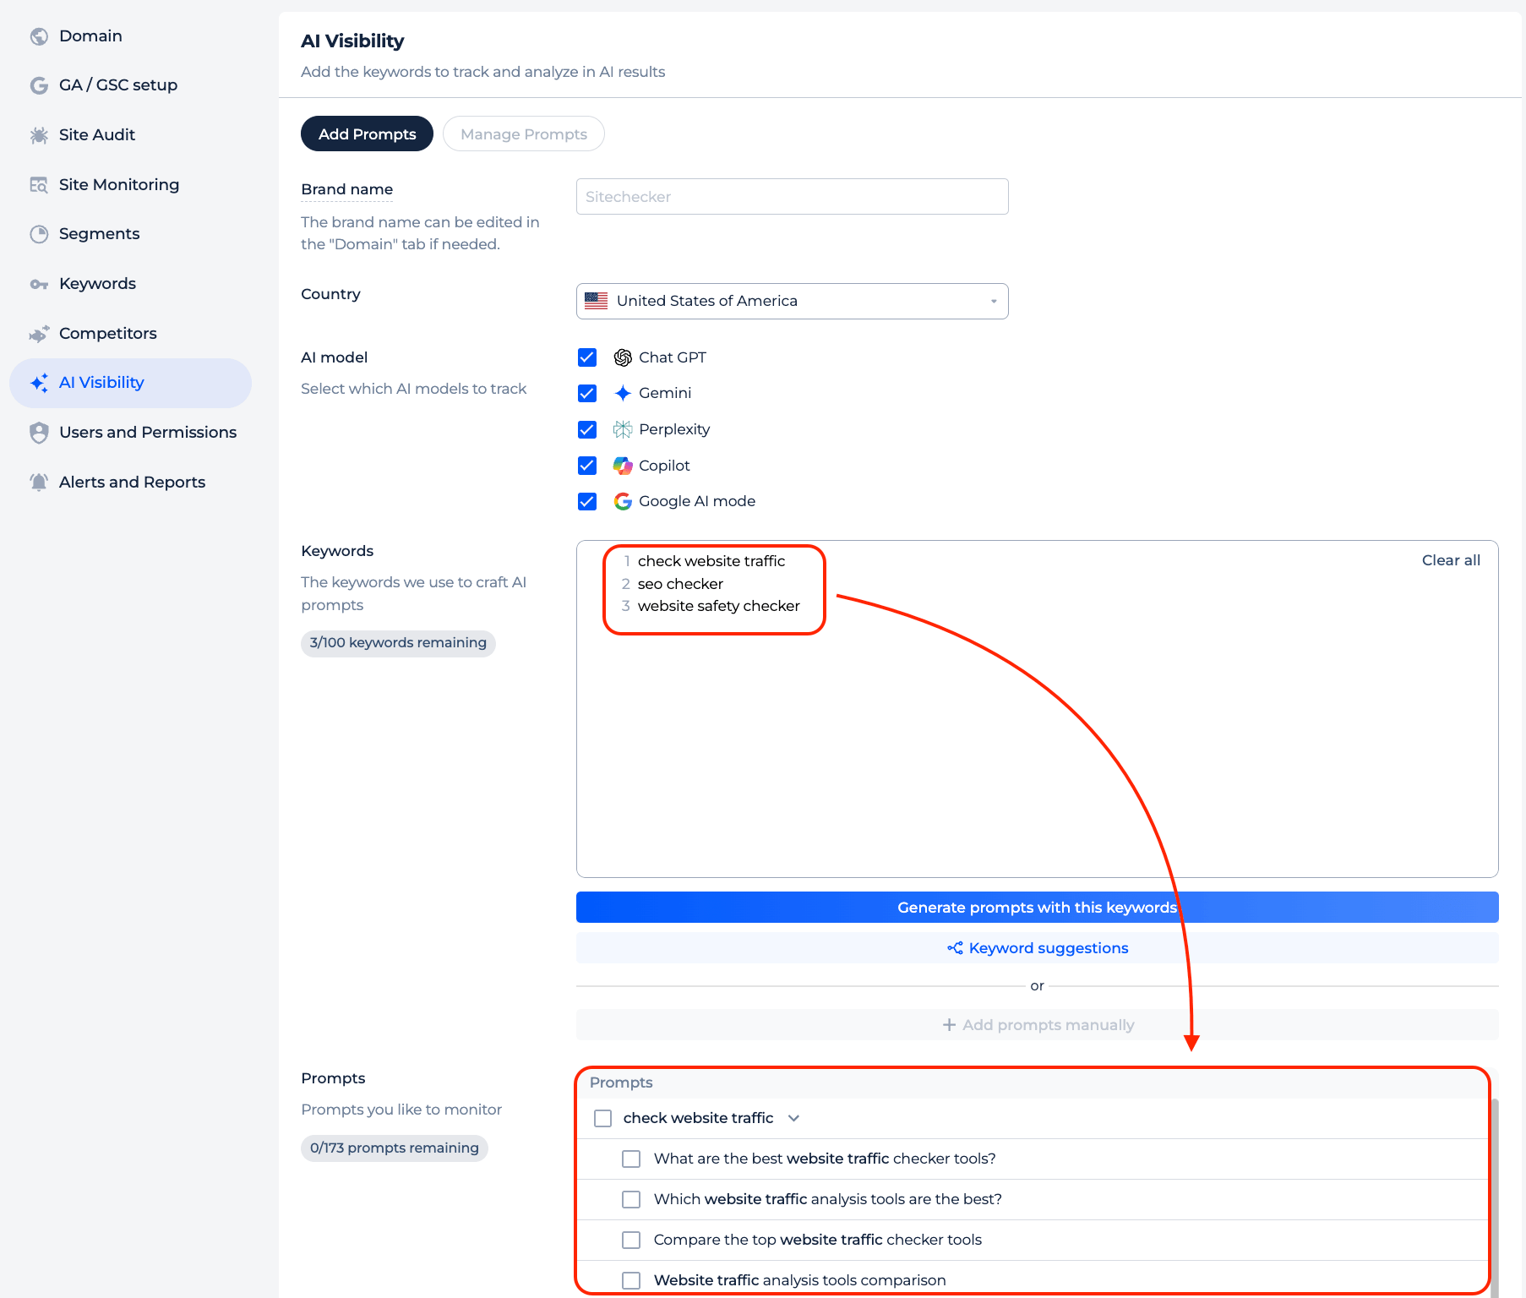Open Alerts and Reports section
1526x1298 pixels.
pos(130,483)
